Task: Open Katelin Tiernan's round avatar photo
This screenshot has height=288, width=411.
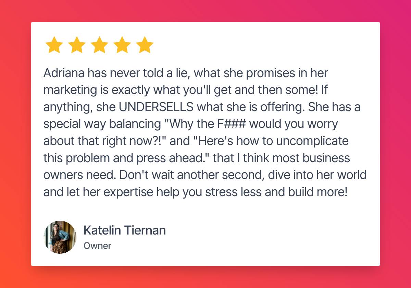Action: click(60, 237)
